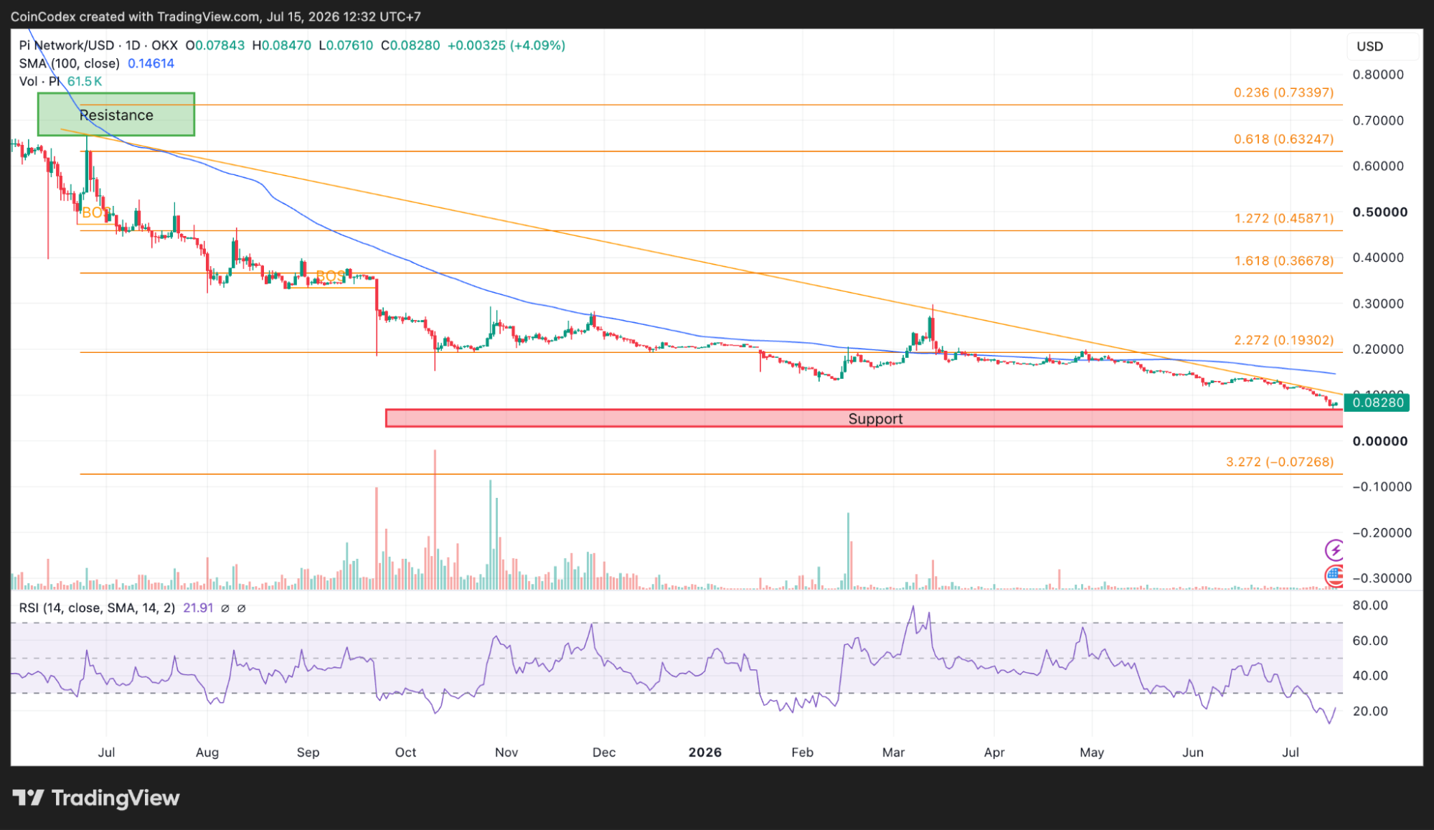Click the current price tag 0.08280

click(1377, 402)
